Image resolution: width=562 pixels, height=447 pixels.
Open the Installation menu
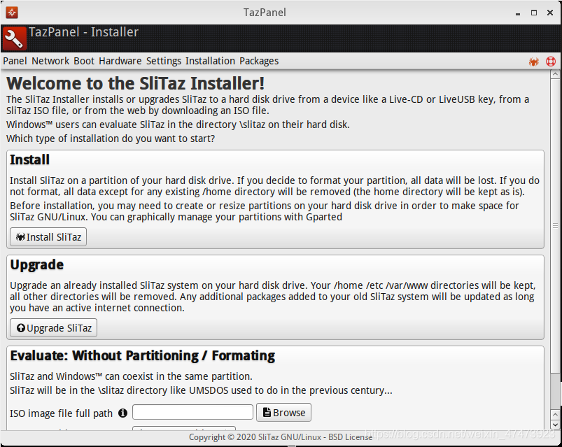pos(210,61)
